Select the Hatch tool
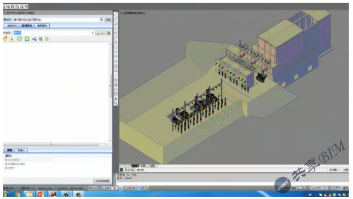Image resolution: width=353 pixels, height=199 pixels. pyautogui.click(x=116, y=80)
